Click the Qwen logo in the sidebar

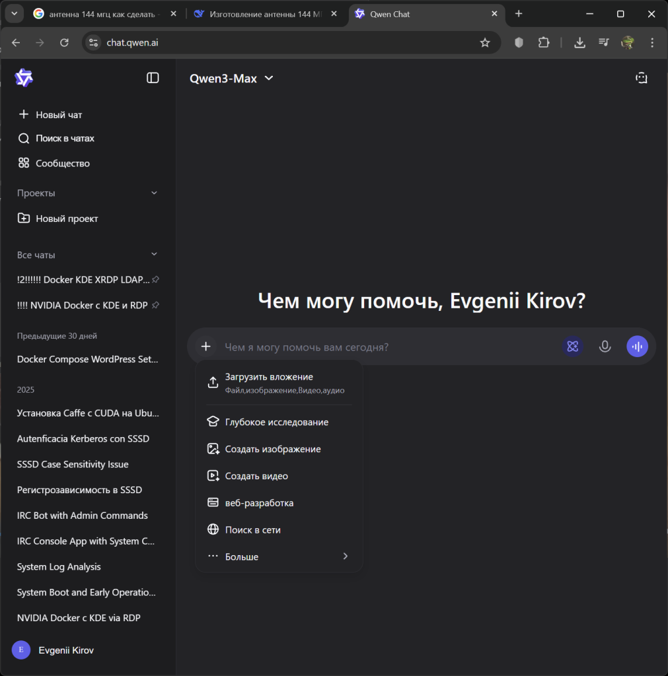[x=24, y=78]
